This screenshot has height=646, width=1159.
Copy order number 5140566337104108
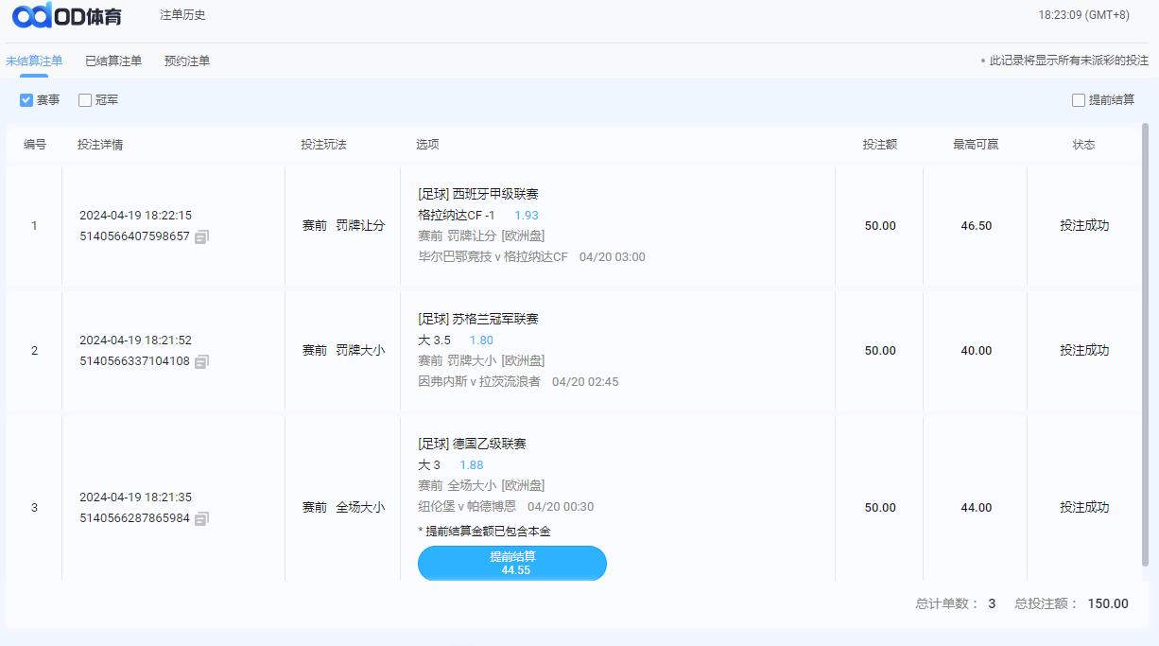[x=201, y=361]
